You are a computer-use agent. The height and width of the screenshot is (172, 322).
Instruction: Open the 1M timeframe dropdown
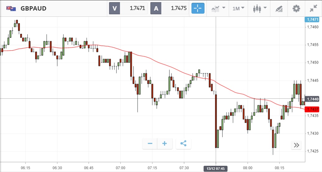point(238,8)
